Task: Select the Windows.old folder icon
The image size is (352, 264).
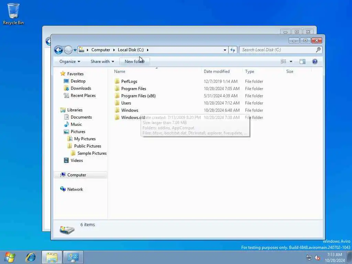Action: (117, 117)
